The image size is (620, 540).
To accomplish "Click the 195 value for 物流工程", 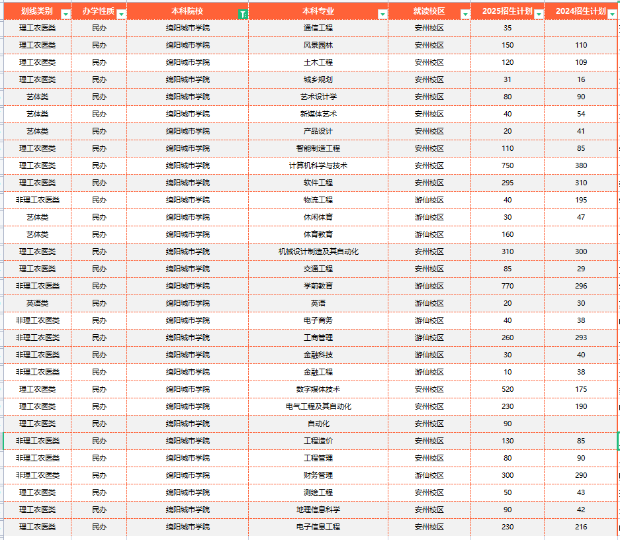I will 581,200.
